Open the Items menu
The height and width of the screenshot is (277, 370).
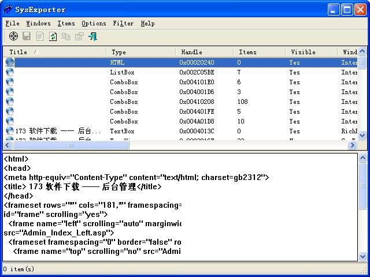[66, 23]
